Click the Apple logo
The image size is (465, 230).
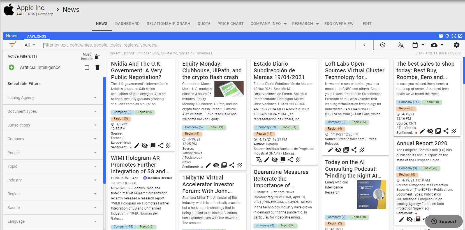9,10
